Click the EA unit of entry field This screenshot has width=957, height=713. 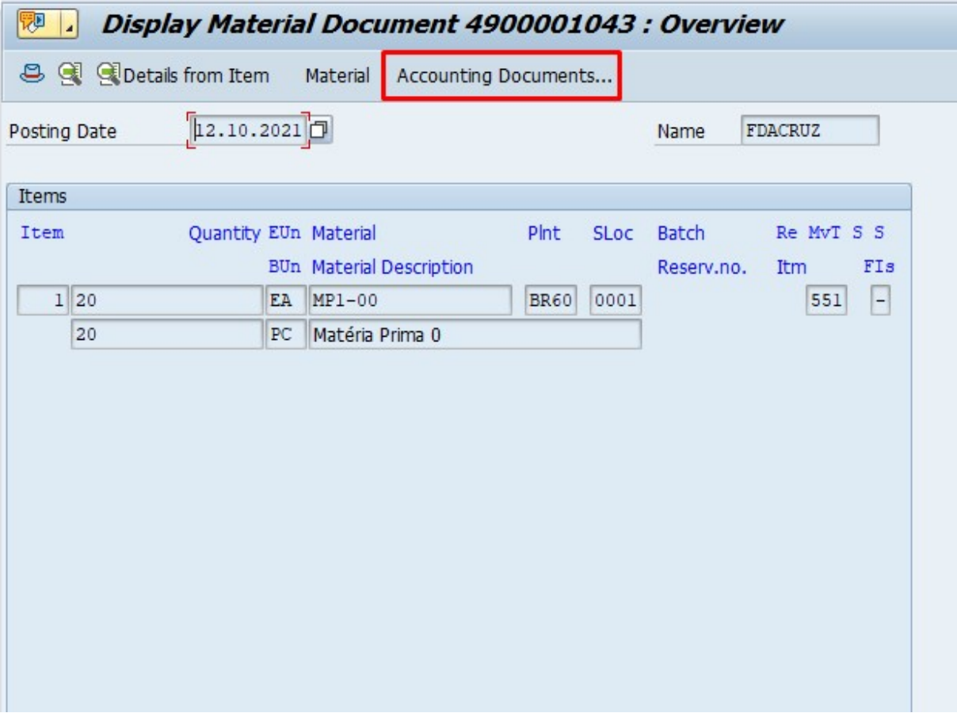[x=286, y=301]
